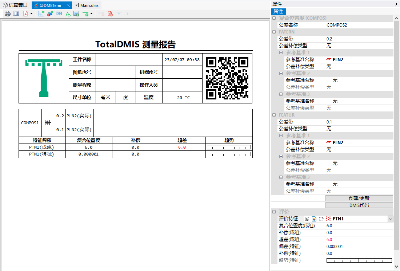This screenshot has height=271, width=400.
Task: Click the 20 °C temperature cell
Action: 182,98
